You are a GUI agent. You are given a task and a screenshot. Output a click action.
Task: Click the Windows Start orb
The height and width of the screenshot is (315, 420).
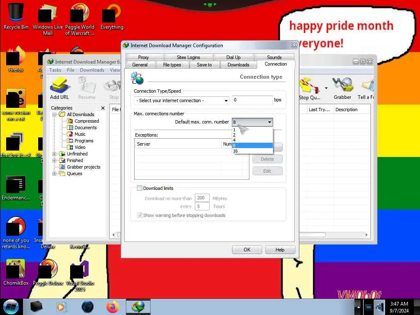[x=11, y=307]
